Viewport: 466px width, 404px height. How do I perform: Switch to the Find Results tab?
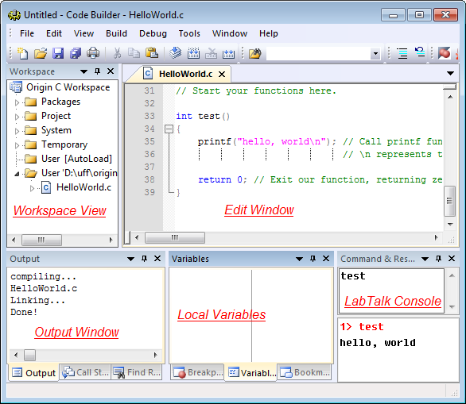coord(137,372)
